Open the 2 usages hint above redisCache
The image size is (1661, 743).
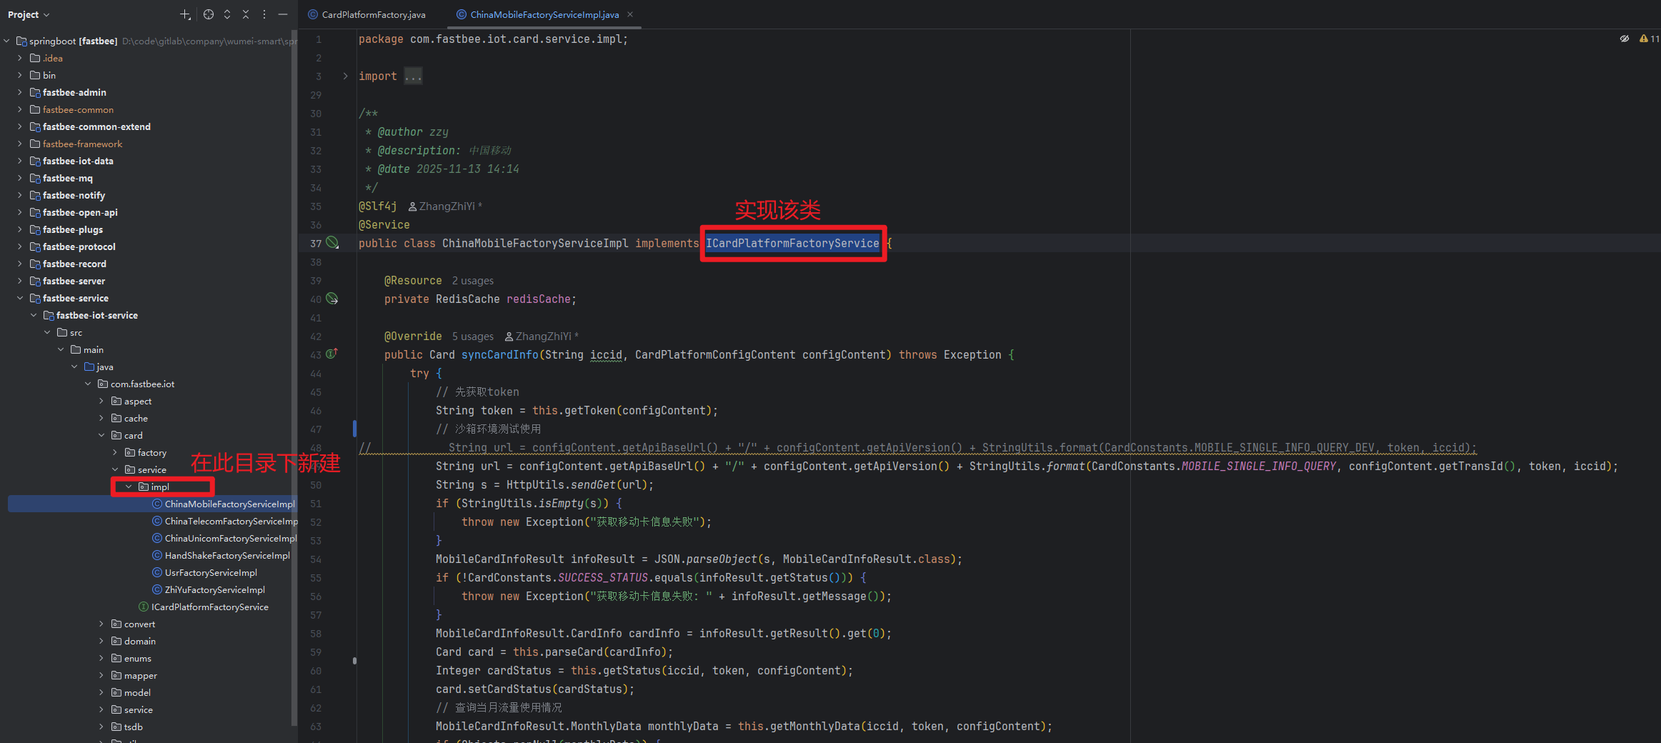point(472,281)
